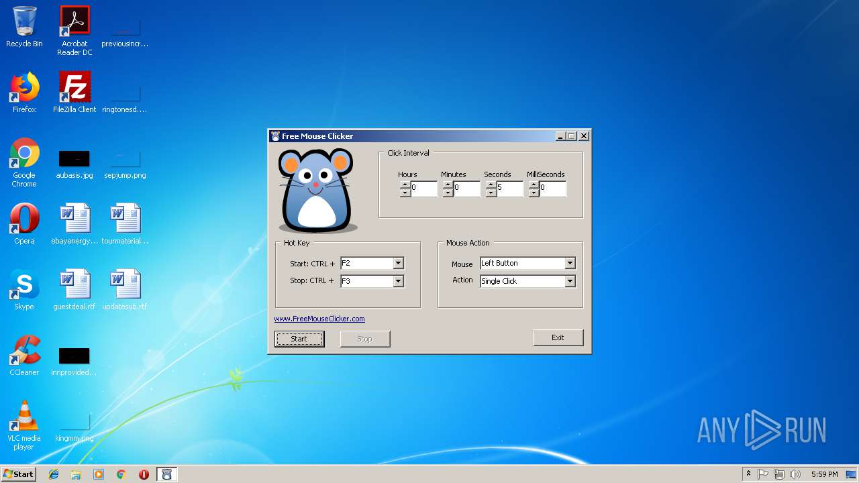Screen dimensions: 859x483
Task: Select the previousincr file icon
Action: click(125, 34)
